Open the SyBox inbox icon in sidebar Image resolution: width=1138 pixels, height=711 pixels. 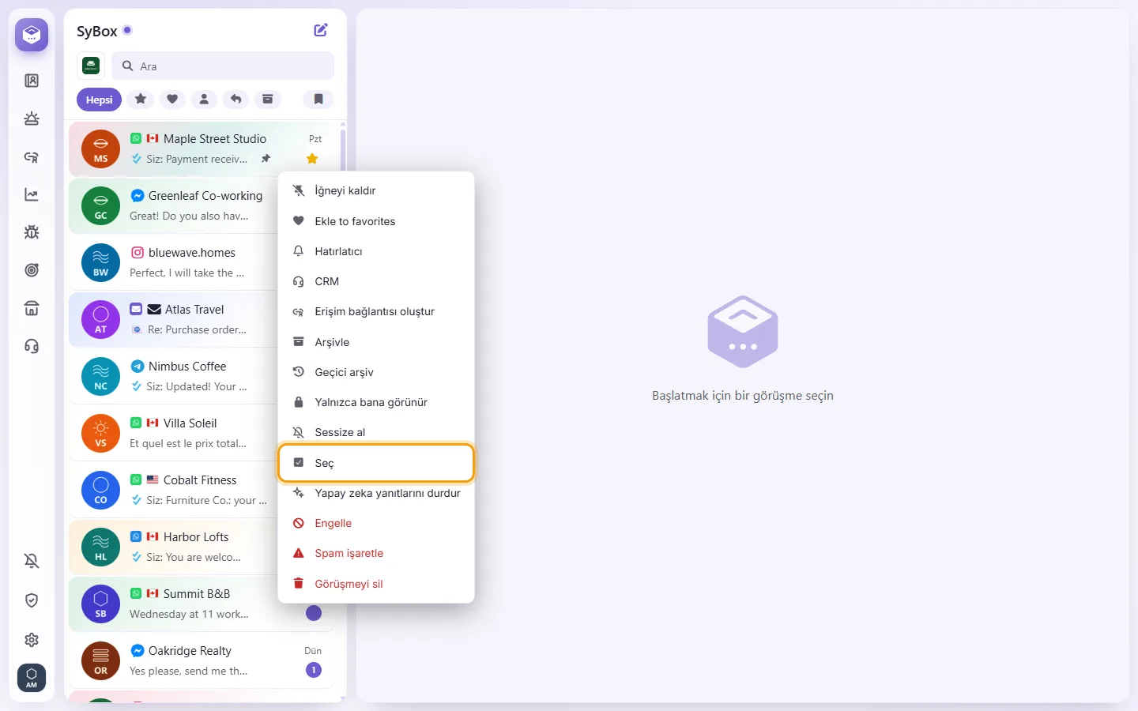tap(32, 35)
